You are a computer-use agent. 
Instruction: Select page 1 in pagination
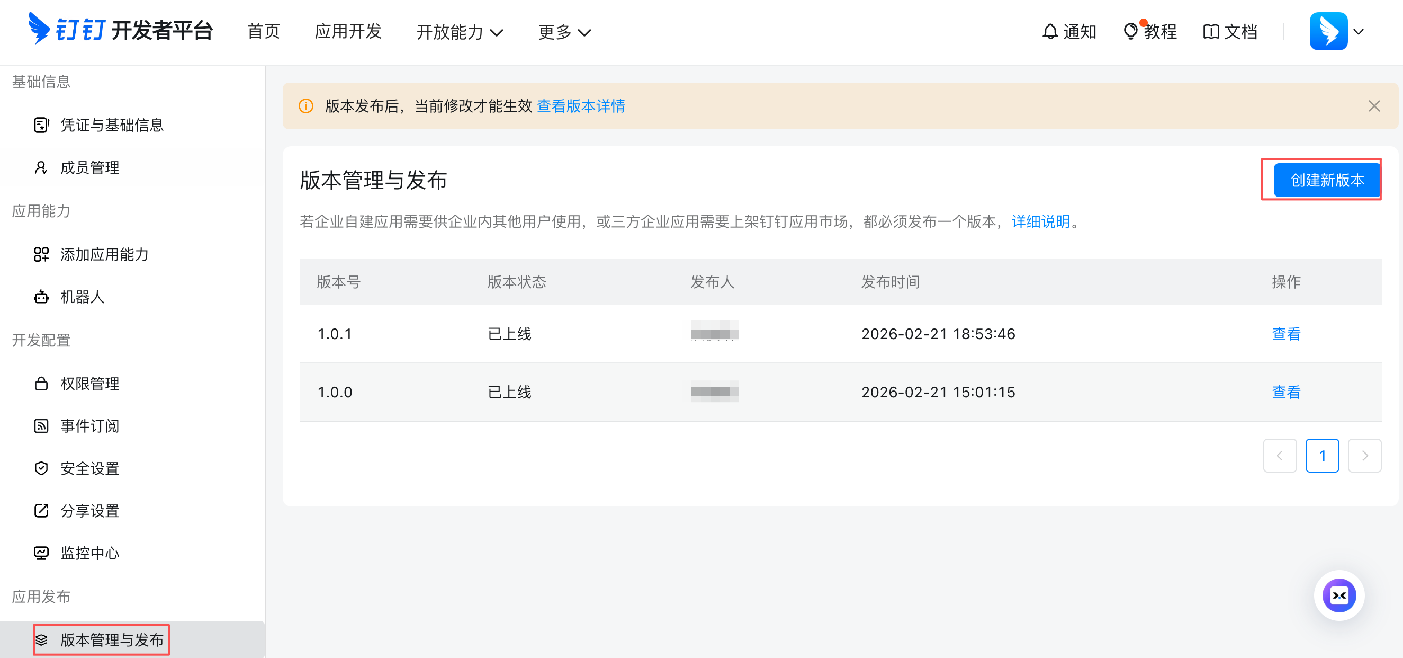coord(1321,455)
